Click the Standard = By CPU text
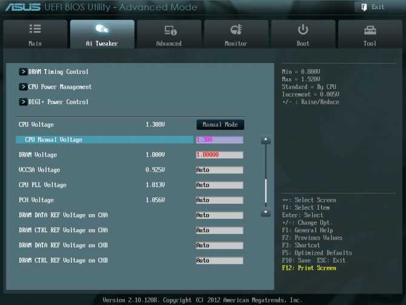The width and height of the screenshot is (406, 305). click(309, 87)
